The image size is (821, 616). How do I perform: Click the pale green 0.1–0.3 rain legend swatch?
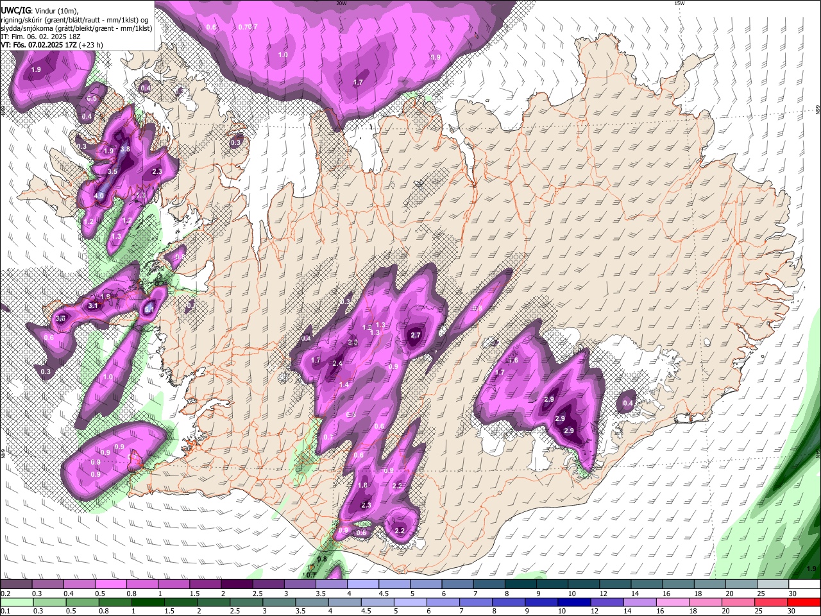click(17, 603)
